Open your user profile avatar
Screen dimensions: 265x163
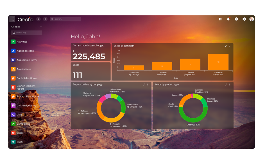[x=252, y=19]
